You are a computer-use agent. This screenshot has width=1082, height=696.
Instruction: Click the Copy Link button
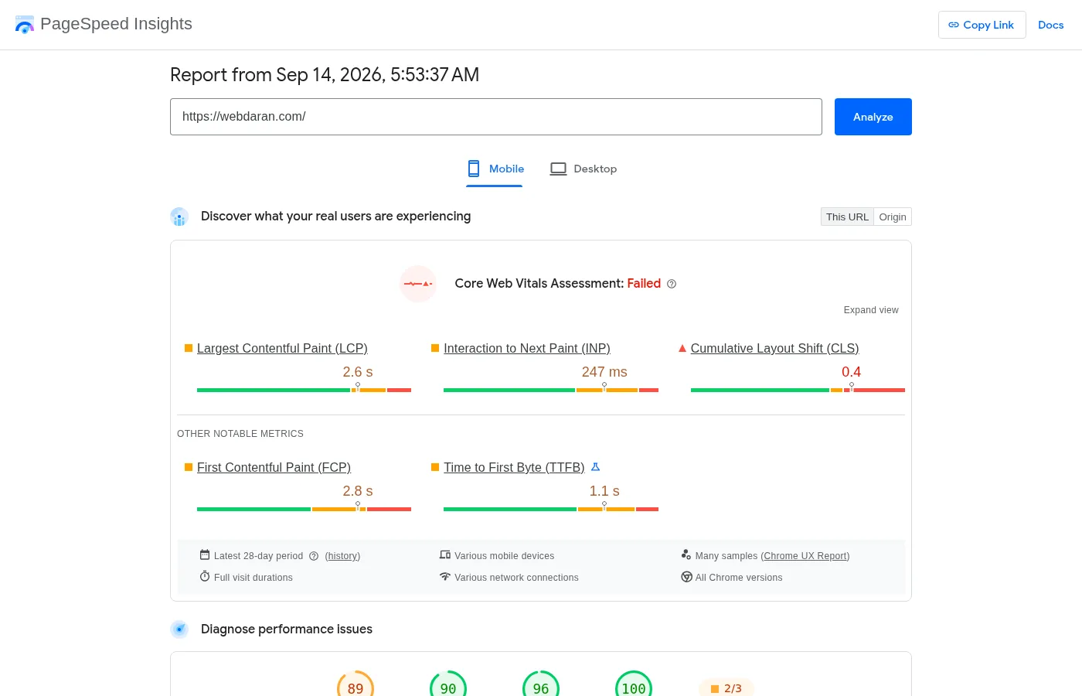982,25
